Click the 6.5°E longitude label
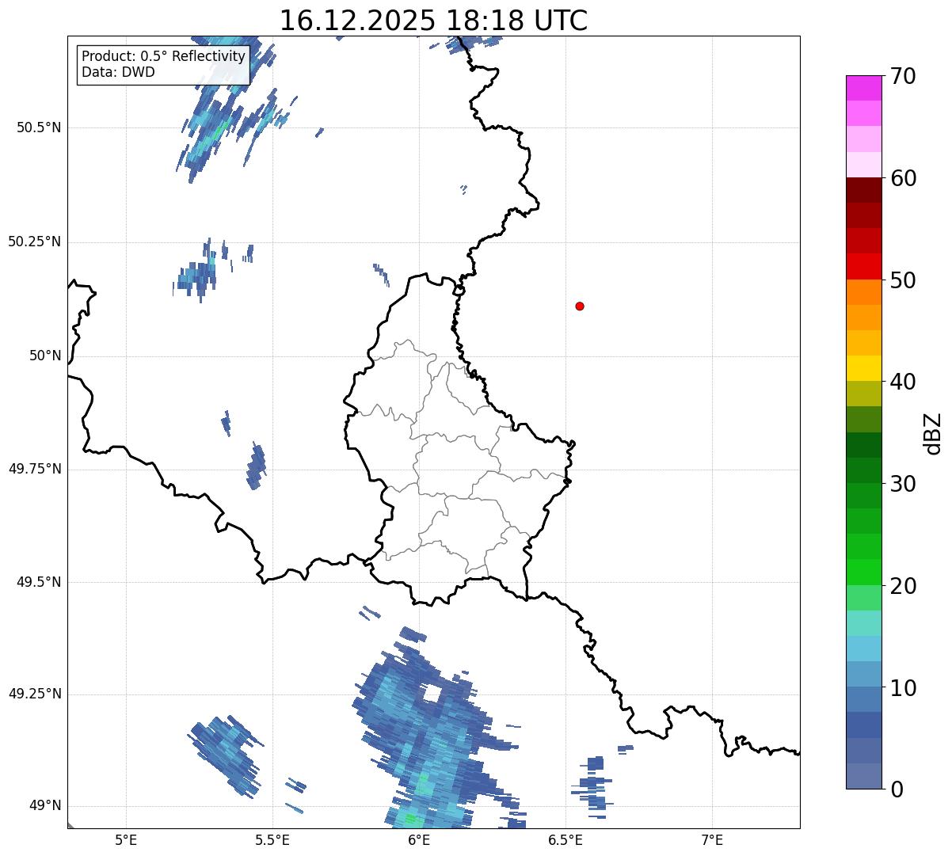The width and height of the screenshot is (952, 856). 565,839
